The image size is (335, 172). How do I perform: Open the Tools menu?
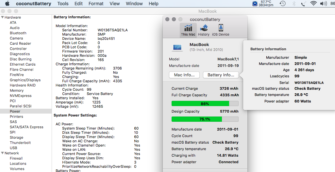[63, 4]
